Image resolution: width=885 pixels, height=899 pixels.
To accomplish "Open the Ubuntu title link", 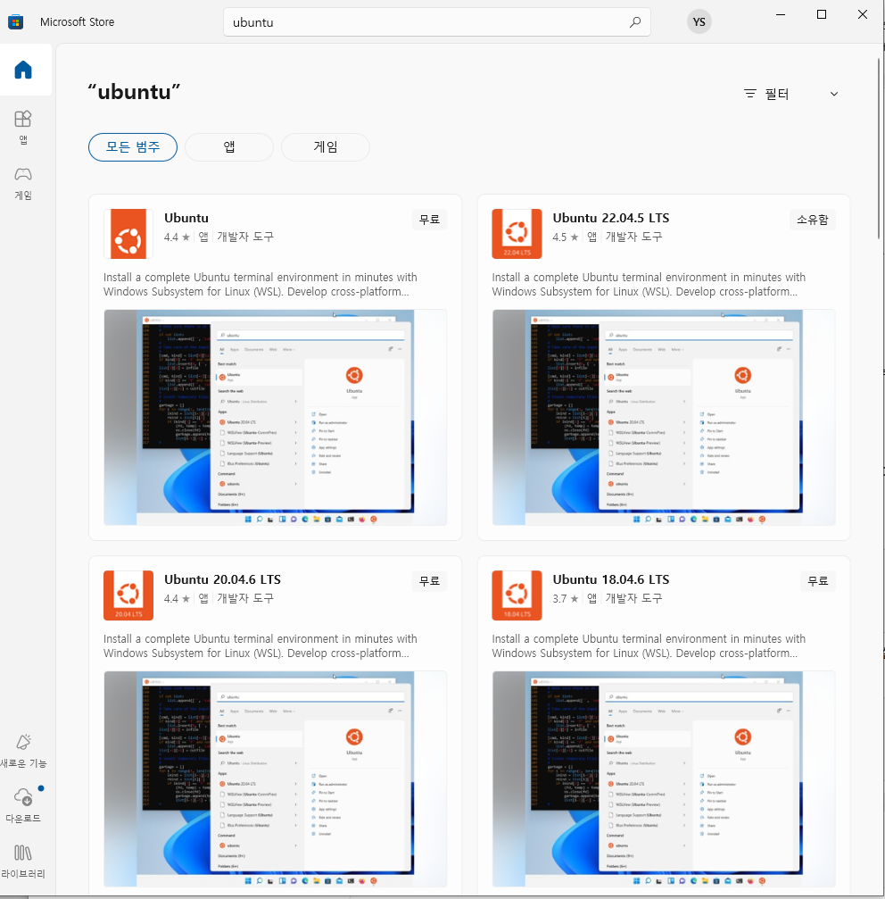I will (186, 218).
